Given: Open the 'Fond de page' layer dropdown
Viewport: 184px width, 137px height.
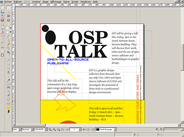Looking at the screenshot, I should [x=115, y=129].
